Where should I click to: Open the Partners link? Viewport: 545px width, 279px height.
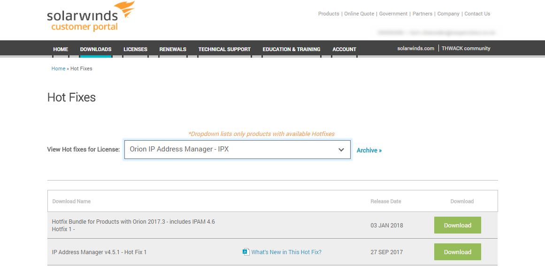click(422, 14)
